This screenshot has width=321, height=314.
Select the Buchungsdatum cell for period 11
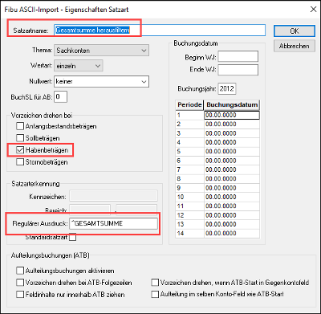(232, 206)
